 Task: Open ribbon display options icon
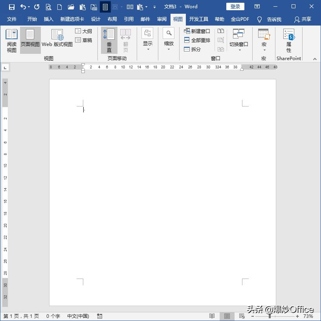tap(257, 7)
